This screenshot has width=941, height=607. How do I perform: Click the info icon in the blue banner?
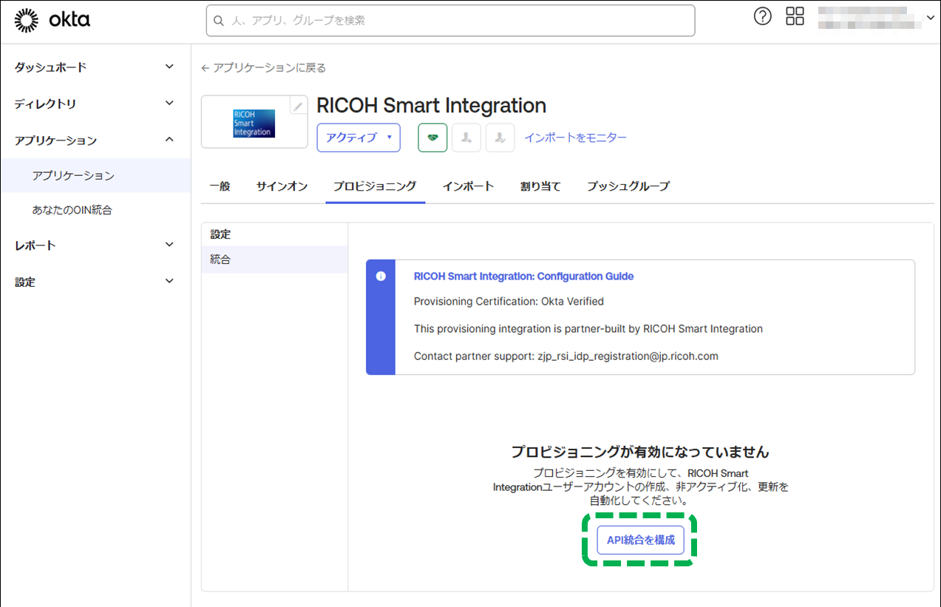pyautogui.click(x=381, y=277)
